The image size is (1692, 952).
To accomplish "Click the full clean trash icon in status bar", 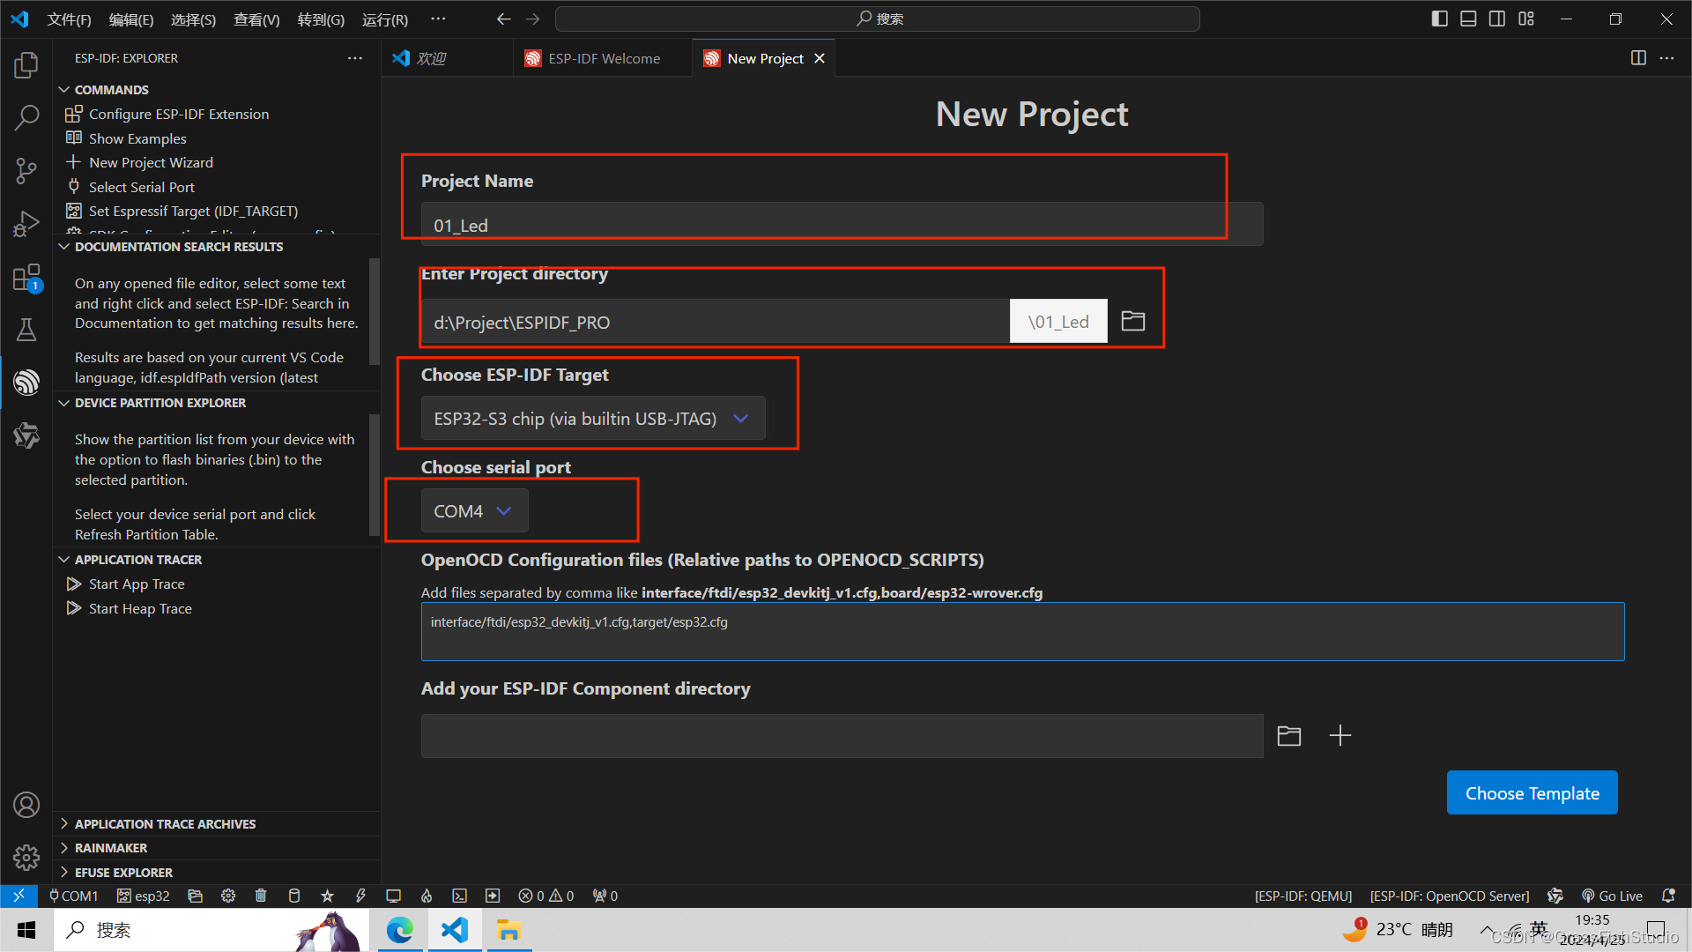I will (261, 896).
